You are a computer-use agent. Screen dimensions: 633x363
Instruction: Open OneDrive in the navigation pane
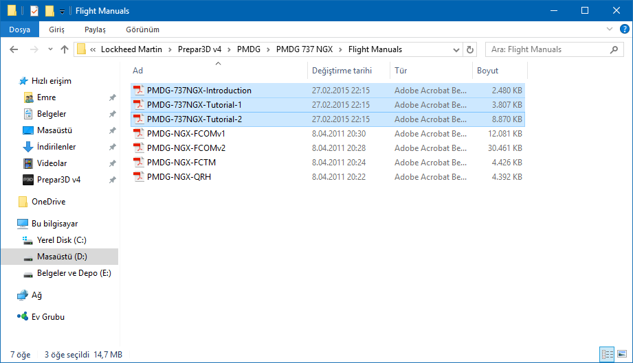(x=48, y=202)
